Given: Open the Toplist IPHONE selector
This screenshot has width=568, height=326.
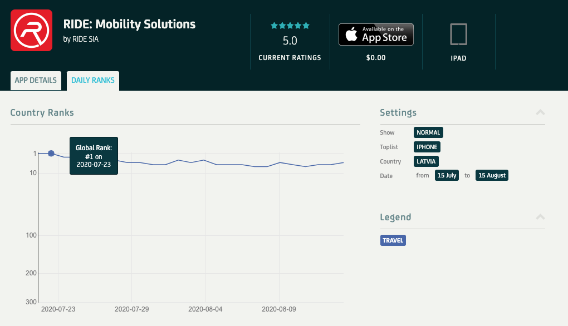Looking at the screenshot, I should [x=427, y=147].
